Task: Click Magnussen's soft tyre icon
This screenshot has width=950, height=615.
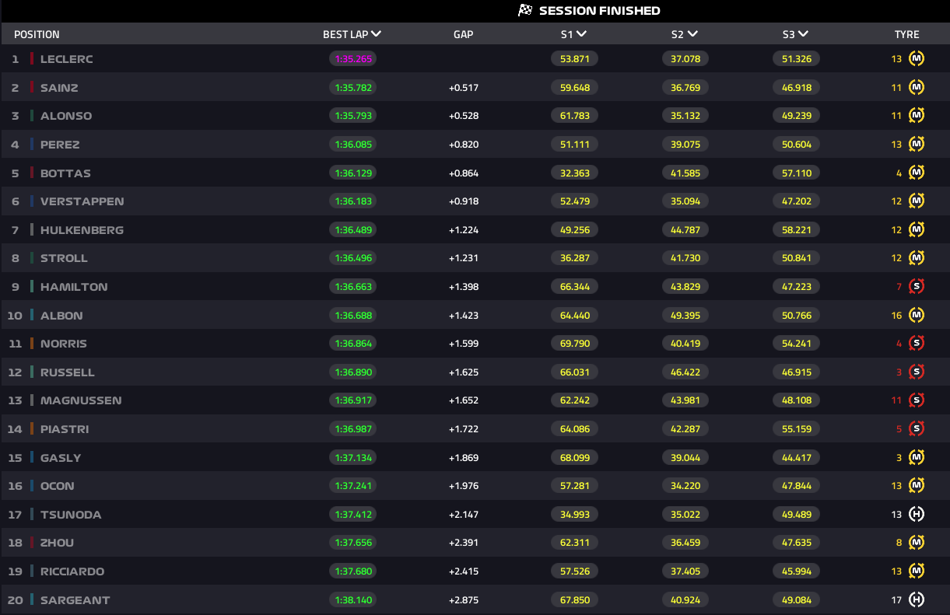Action: pyautogui.click(x=917, y=400)
